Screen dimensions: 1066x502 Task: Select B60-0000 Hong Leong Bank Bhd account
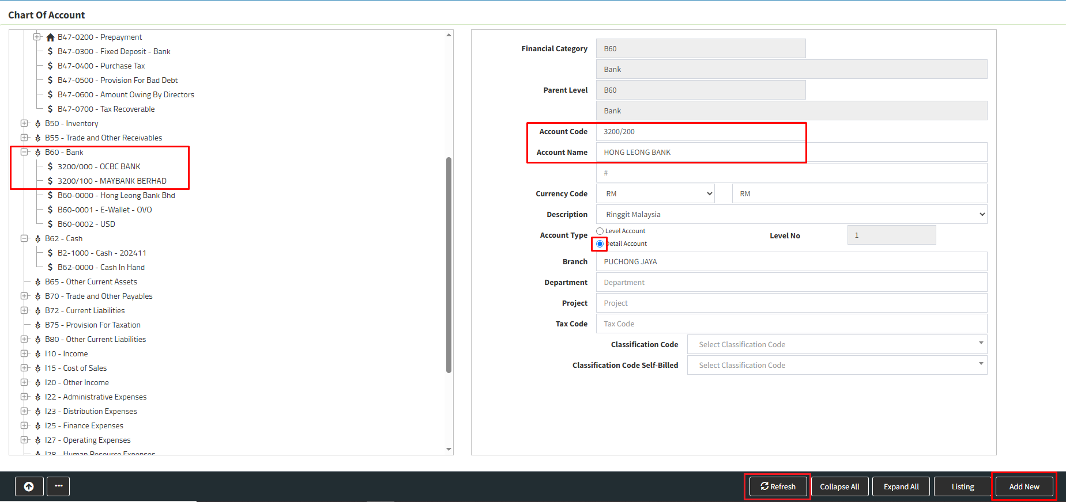point(116,195)
